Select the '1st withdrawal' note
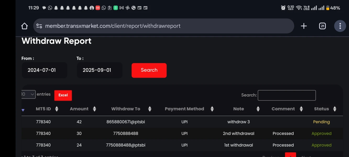 (x=239, y=145)
